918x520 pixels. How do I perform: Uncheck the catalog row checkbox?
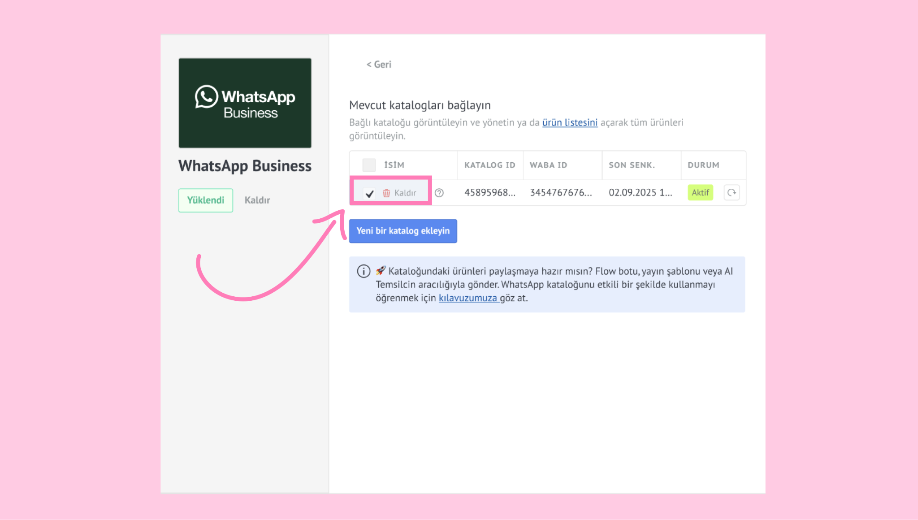click(369, 193)
